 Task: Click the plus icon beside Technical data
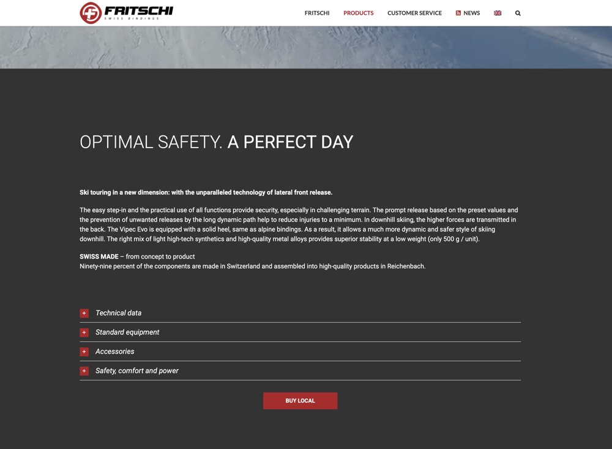[84, 313]
